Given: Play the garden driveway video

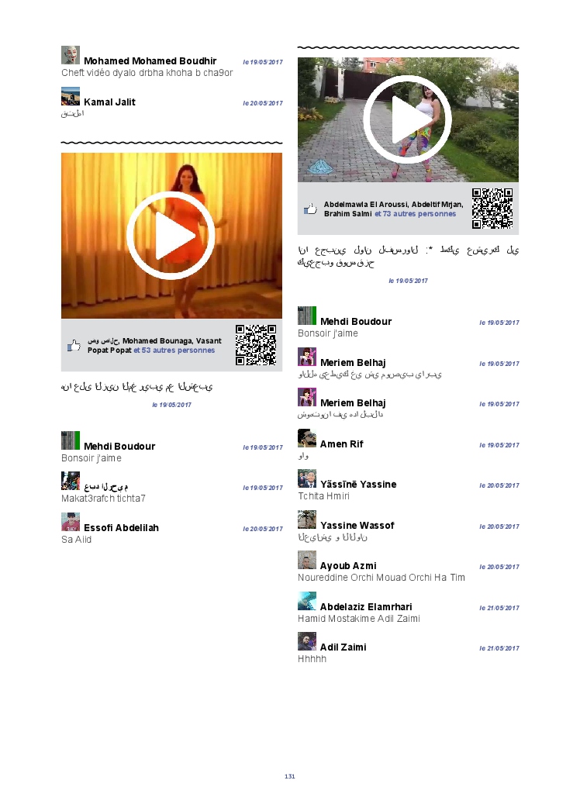Looking at the screenshot, I should coord(407,119).
